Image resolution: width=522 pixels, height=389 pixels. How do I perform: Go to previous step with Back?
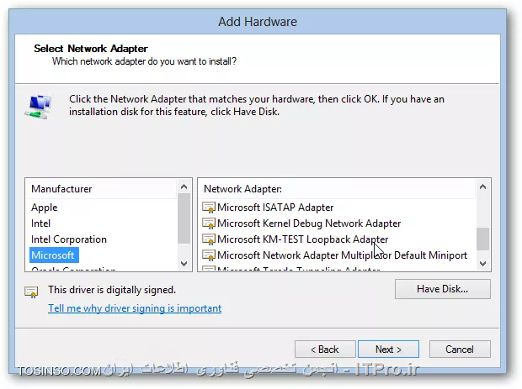click(x=325, y=350)
